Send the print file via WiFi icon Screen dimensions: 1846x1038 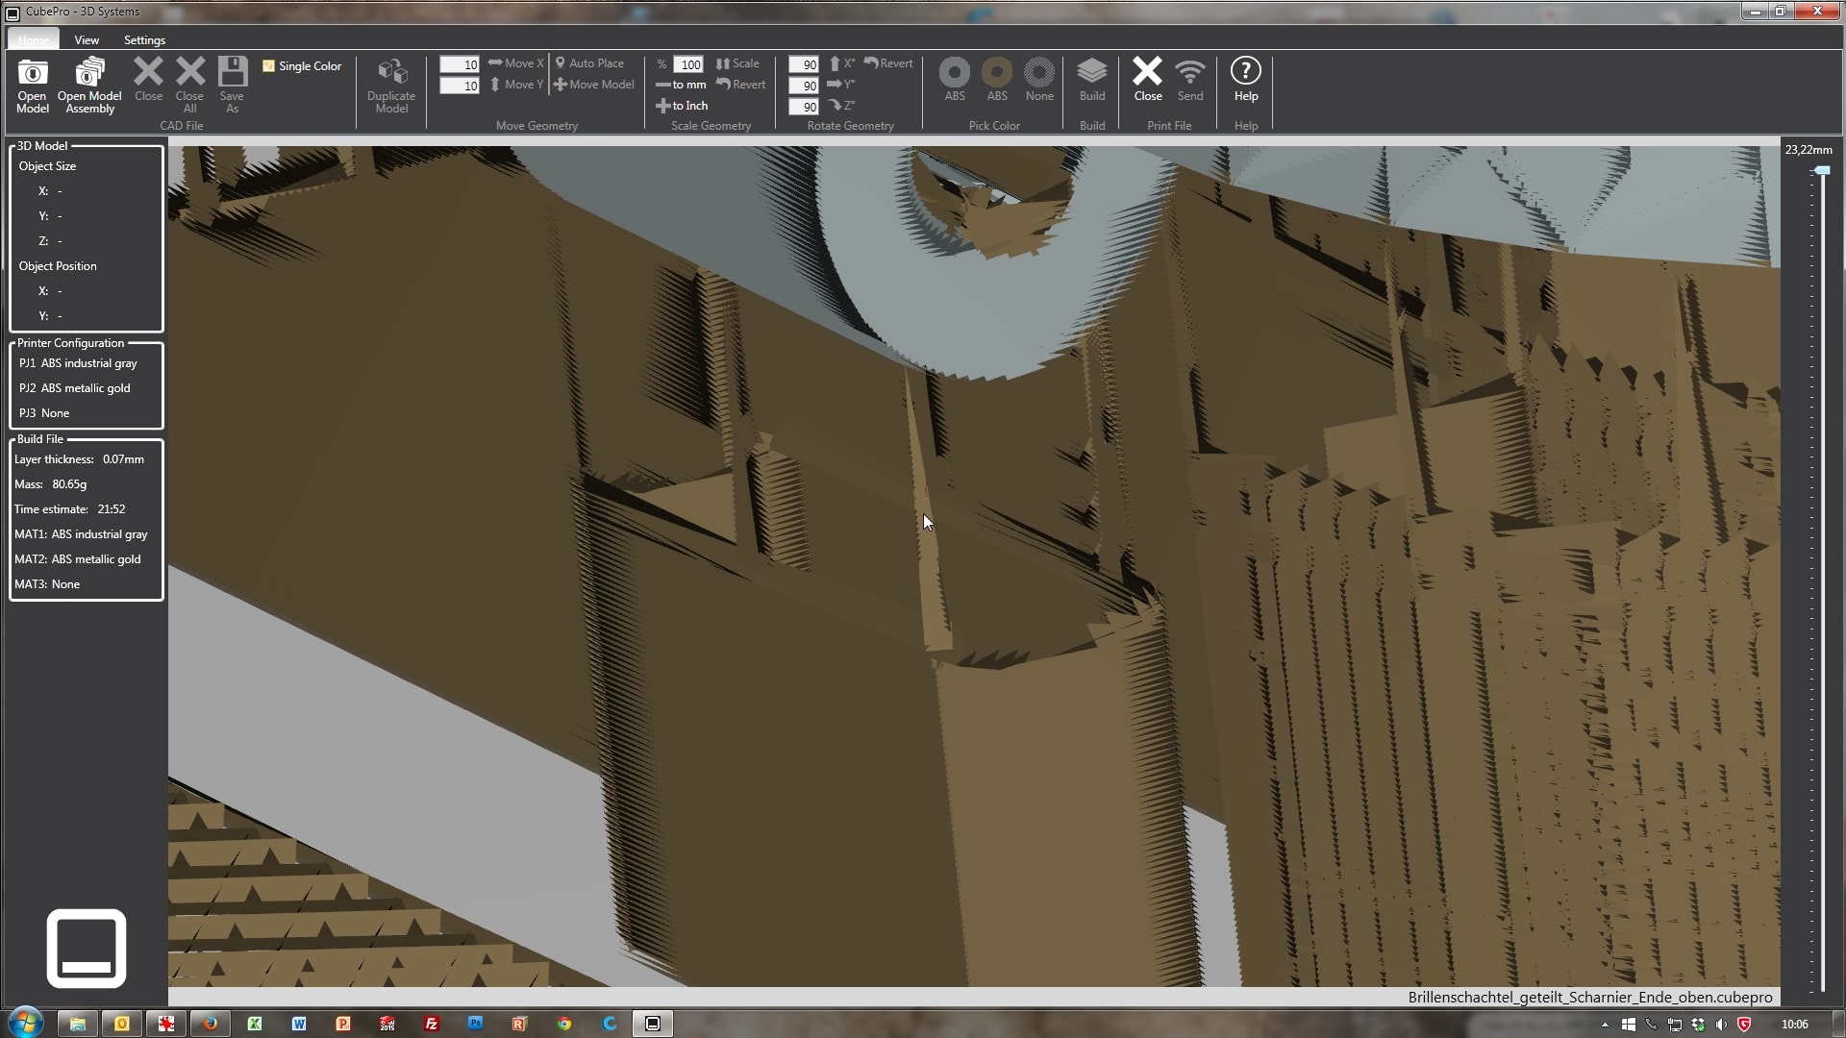pyautogui.click(x=1189, y=74)
